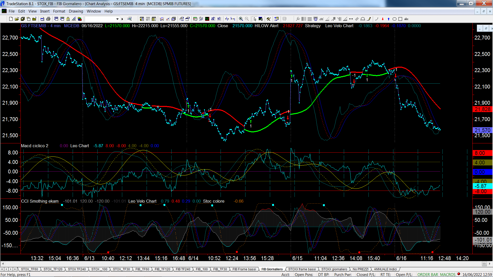Expand bar spacing icon

point(233,19)
